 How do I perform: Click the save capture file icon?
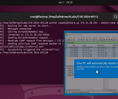click(79, 40)
